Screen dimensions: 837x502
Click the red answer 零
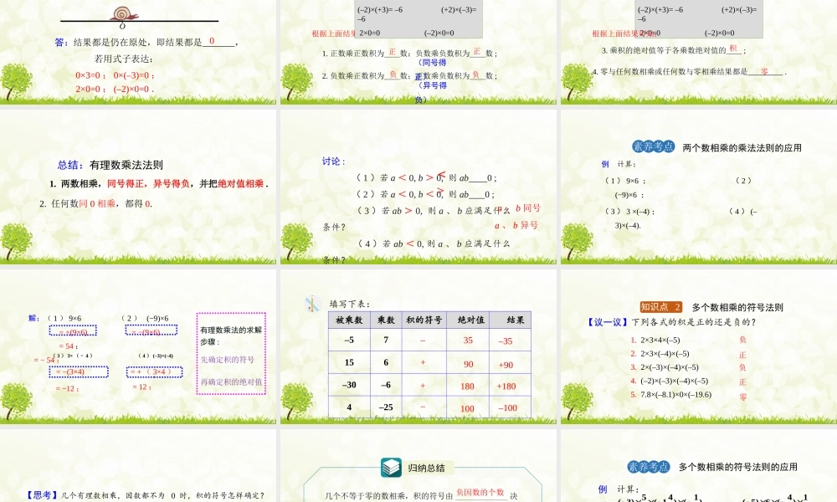coord(743,397)
